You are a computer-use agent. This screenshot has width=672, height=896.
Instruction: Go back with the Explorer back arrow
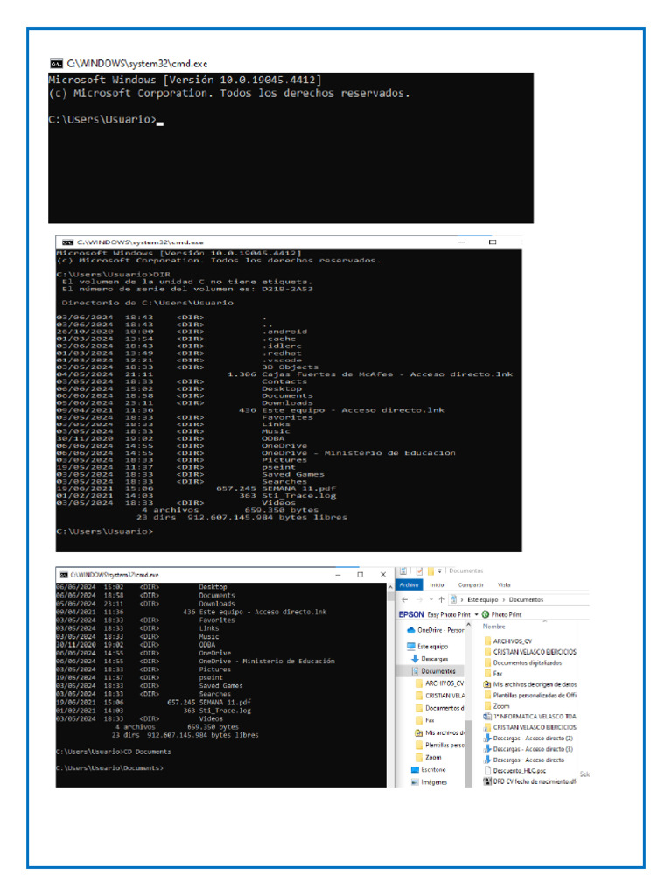pos(404,599)
